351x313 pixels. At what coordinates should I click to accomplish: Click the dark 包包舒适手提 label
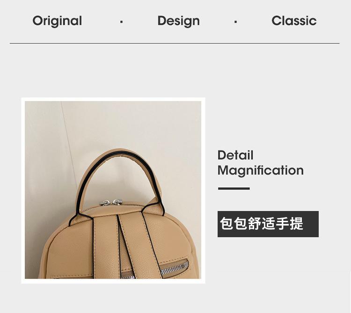coord(268,224)
